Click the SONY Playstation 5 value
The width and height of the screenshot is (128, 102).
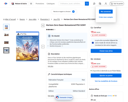[x=78, y=84]
